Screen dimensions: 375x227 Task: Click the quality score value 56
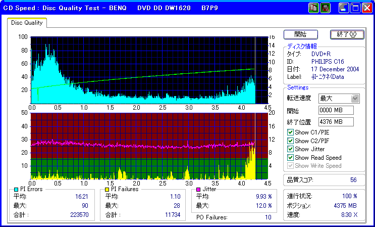pos(353,180)
